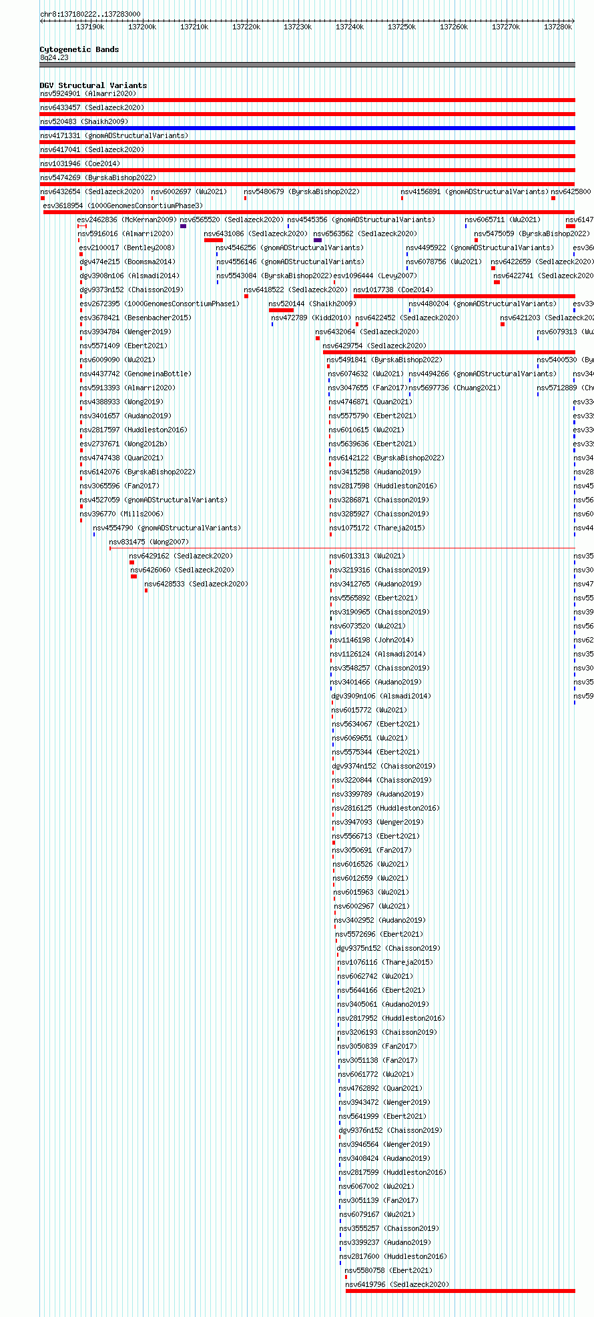Click the red nsv6429162 variant glyph

pos(131,562)
